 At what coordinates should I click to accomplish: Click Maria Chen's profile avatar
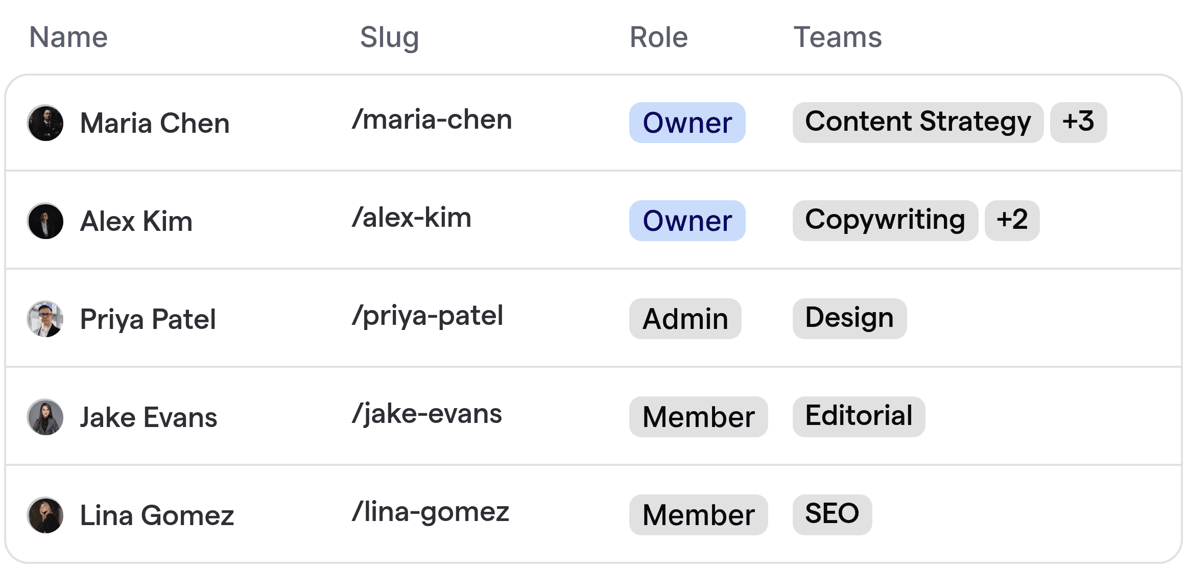click(x=45, y=123)
